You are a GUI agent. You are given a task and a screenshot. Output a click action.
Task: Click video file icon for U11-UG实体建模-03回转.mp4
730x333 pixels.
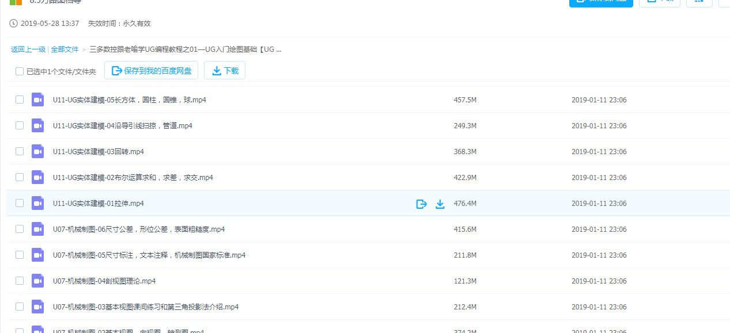[x=38, y=151]
